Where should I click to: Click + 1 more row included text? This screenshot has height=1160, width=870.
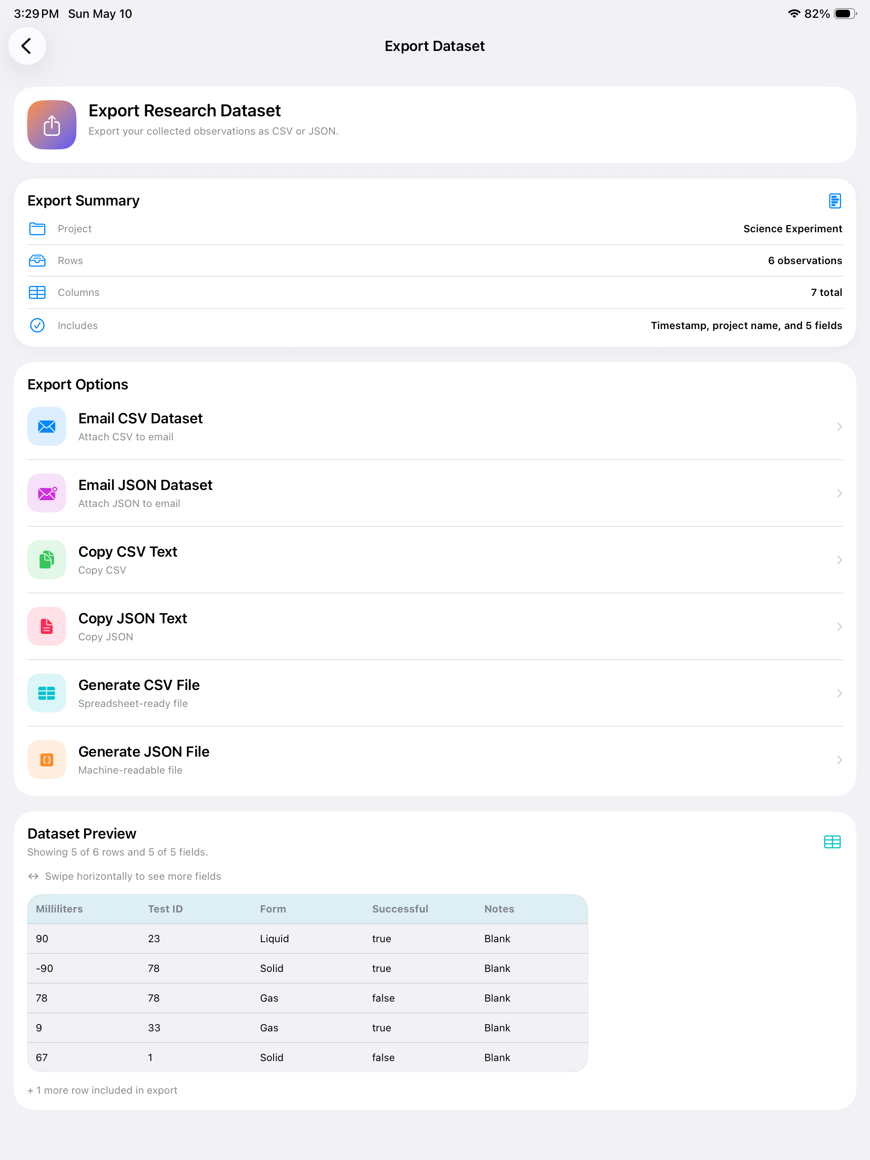pos(102,1090)
